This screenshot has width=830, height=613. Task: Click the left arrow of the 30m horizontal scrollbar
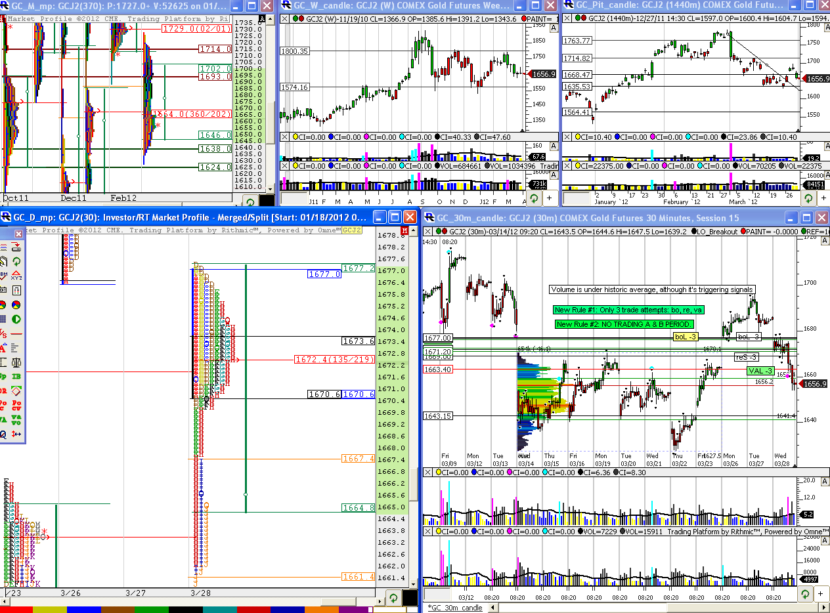point(492,608)
